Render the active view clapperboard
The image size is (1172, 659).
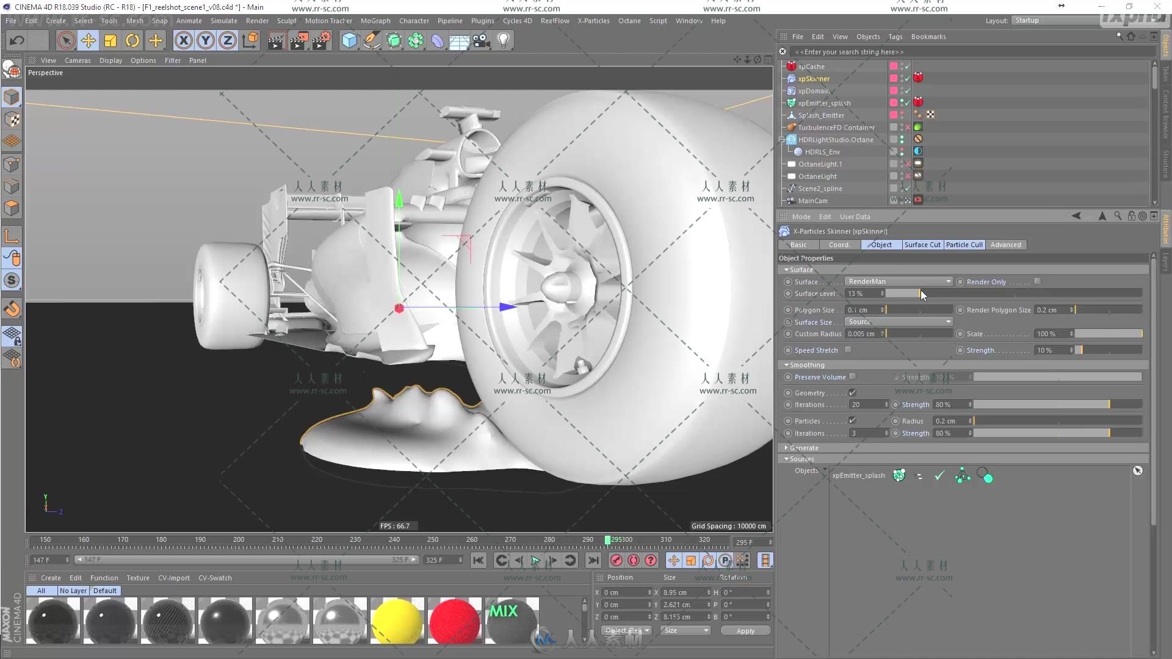277,41
